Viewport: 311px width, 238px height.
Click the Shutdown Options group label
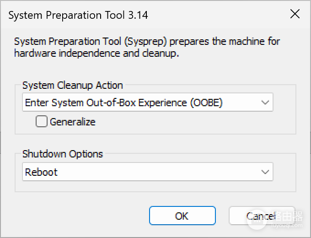coord(63,154)
